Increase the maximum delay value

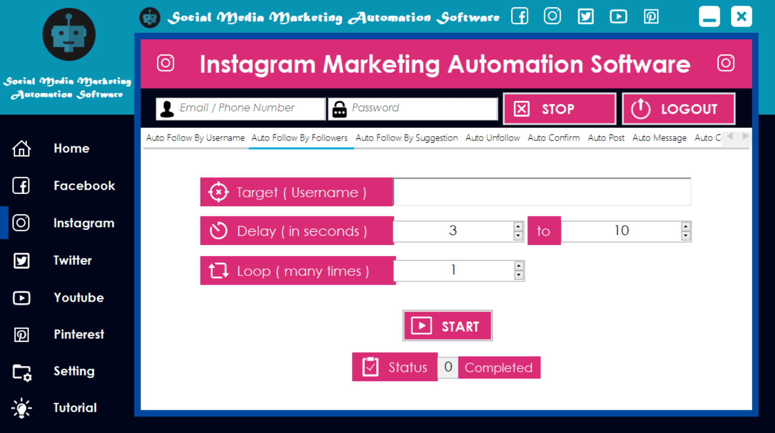[x=686, y=227]
